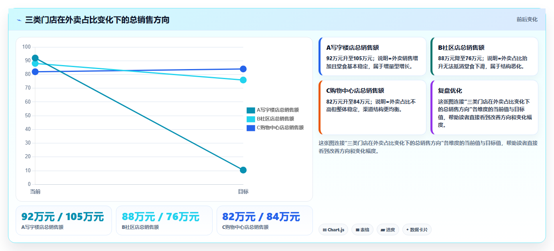Click the 82万元 / 84万元 stat value
Image resolution: width=554 pixels, height=251 pixels.
pos(261,217)
